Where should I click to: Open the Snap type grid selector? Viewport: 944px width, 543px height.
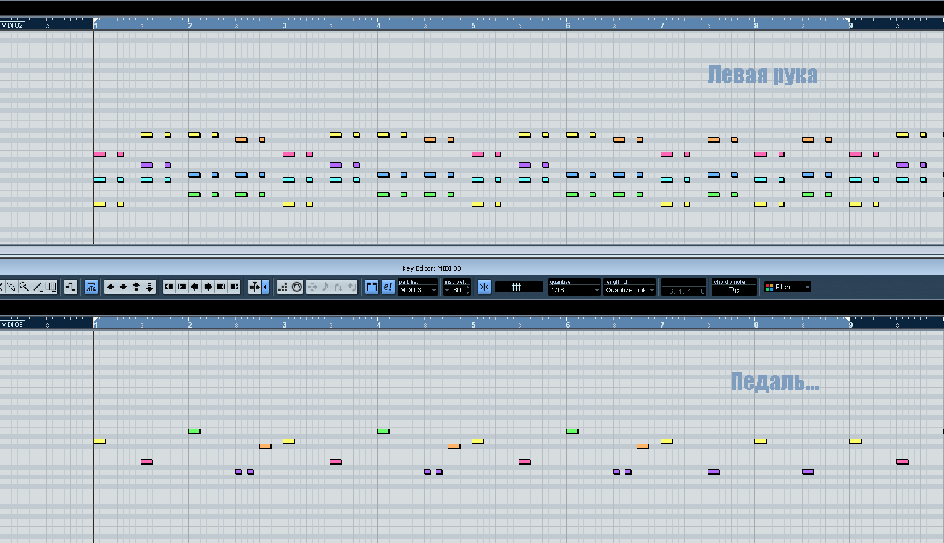coord(519,287)
